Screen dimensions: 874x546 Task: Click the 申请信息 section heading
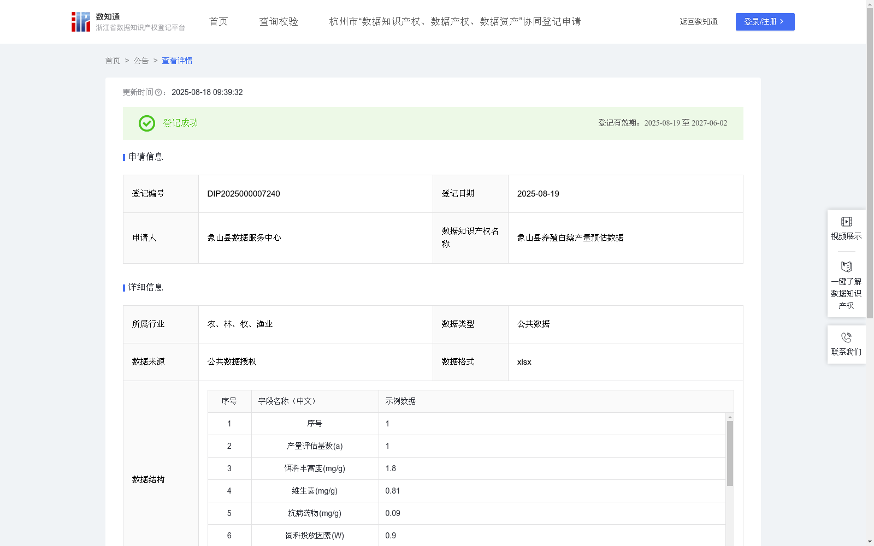(x=146, y=157)
